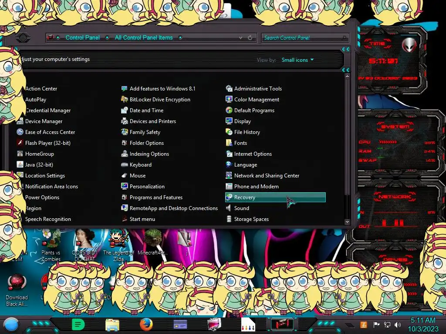Click the Recovery item
The height and width of the screenshot is (334, 446).
coord(275,197)
